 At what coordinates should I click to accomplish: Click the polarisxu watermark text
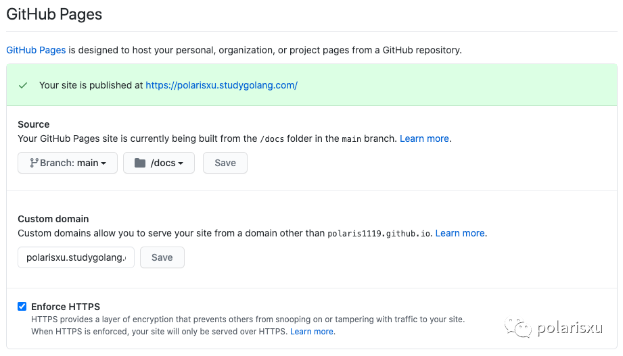570,329
